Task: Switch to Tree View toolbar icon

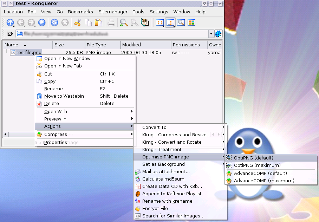Action: [x=170, y=22]
